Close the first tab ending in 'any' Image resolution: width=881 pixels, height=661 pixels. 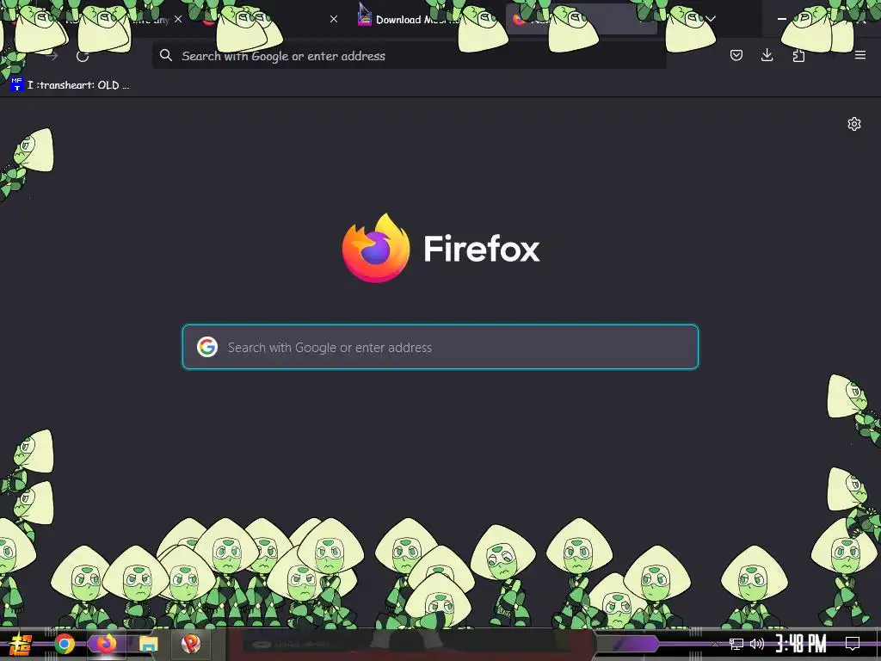coord(178,19)
